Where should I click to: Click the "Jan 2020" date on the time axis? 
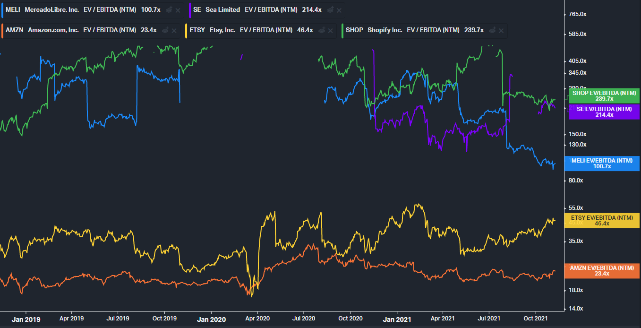pyautogui.click(x=211, y=319)
